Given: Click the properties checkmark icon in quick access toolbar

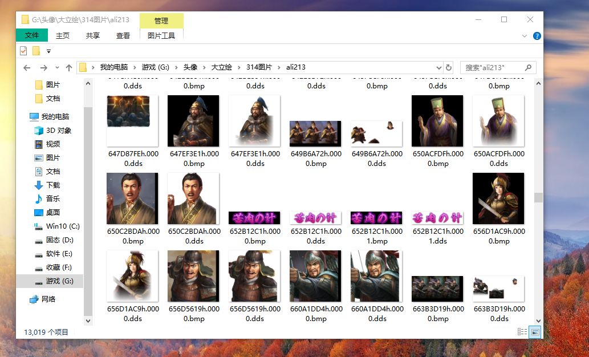Looking at the screenshot, I should pos(23,51).
